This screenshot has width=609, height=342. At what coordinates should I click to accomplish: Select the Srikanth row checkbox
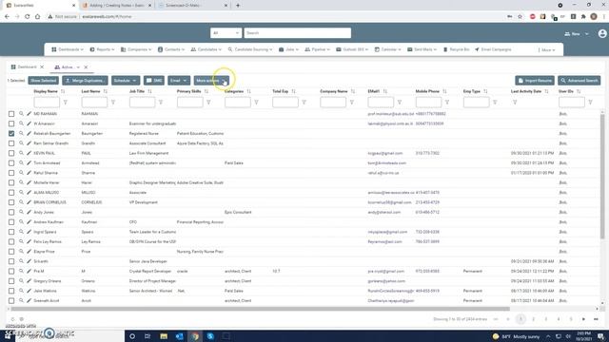coord(11,261)
